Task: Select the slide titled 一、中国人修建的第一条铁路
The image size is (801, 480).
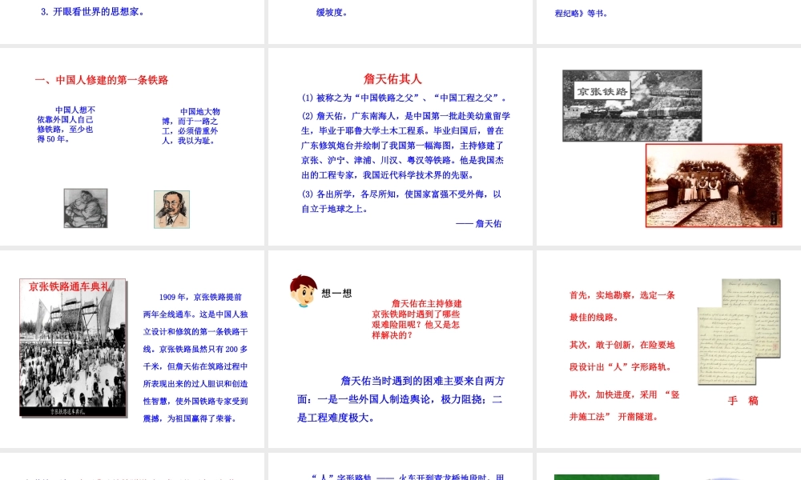Action: 132,146
